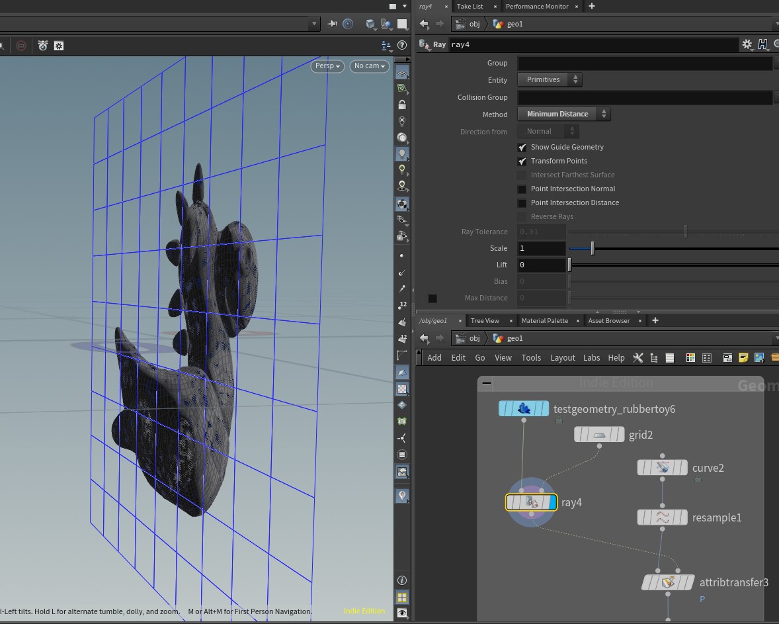Click the Scale slider handle
779x624 pixels.
(593, 248)
